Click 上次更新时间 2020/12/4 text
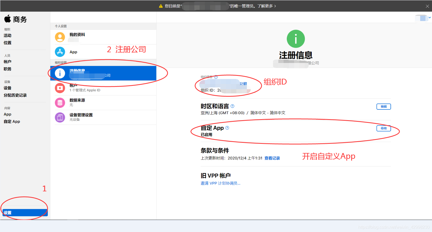432x232 pixels. (231, 158)
